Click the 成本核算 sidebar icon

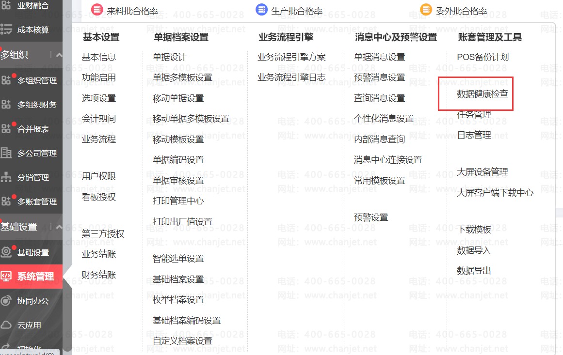click(x=6, y=29)
